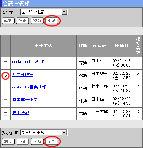
Task: Open the 技術情報 link
Action: 21,113
